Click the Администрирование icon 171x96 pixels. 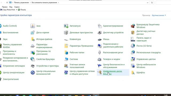99,26
